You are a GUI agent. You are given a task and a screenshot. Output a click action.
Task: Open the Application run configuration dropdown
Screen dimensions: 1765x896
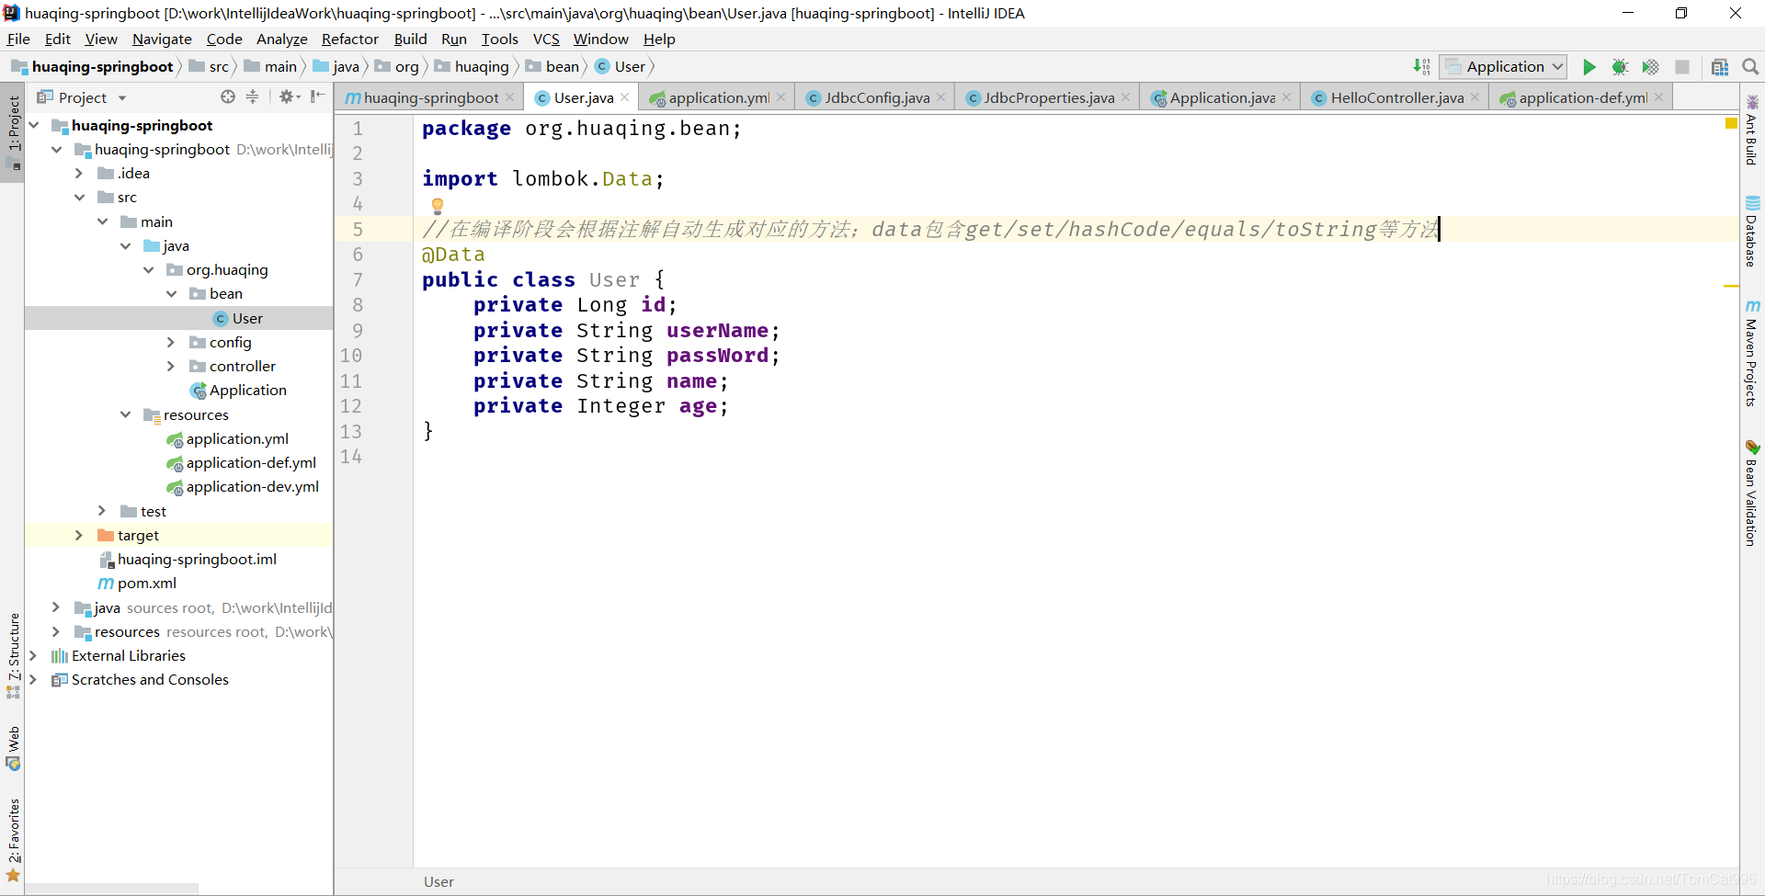(x=1503, y=66)
